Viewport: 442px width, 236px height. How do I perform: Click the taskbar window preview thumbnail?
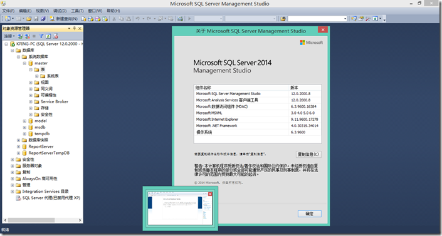tap(180, 208)
